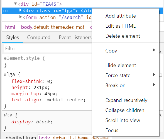164x139 pixels.
Task: Open the three-dot actions for selected node
Action: (x=6, y=11)
